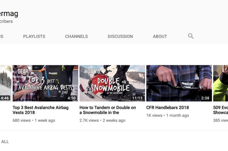Screen dimensions: 228x151
Task: Click the 509 Evo video title
Action: click(x=221, y=110)
